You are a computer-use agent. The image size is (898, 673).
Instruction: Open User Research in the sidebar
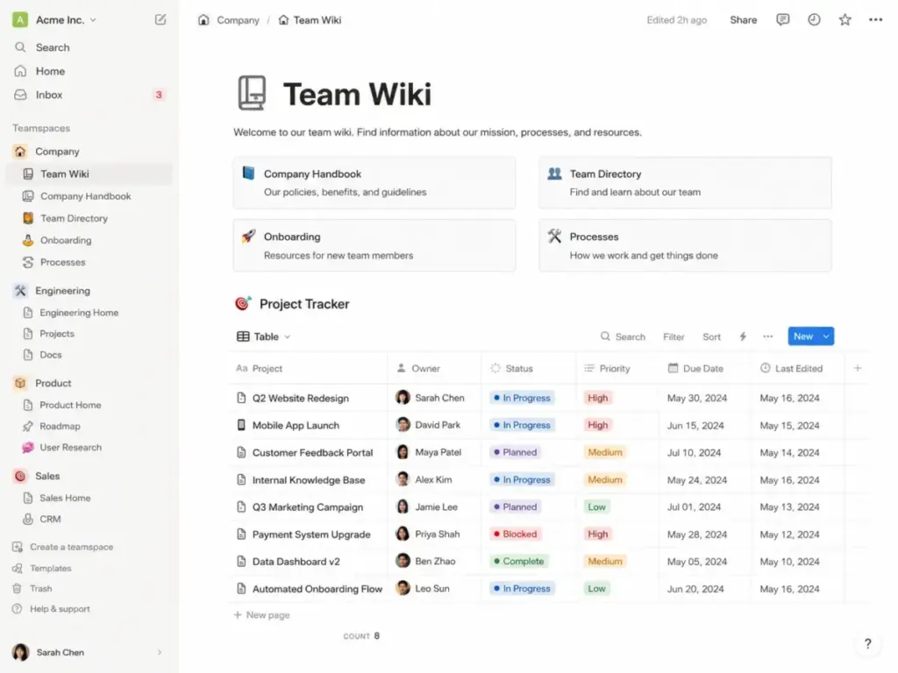[89, 447]
